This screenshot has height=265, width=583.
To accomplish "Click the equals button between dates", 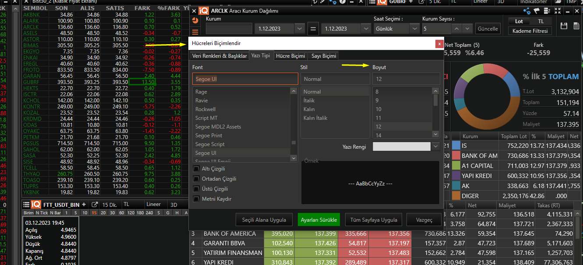I will [313, 29].
